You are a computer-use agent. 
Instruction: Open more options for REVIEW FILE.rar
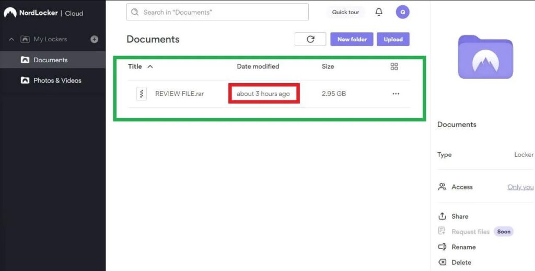(x=396, y=94)
